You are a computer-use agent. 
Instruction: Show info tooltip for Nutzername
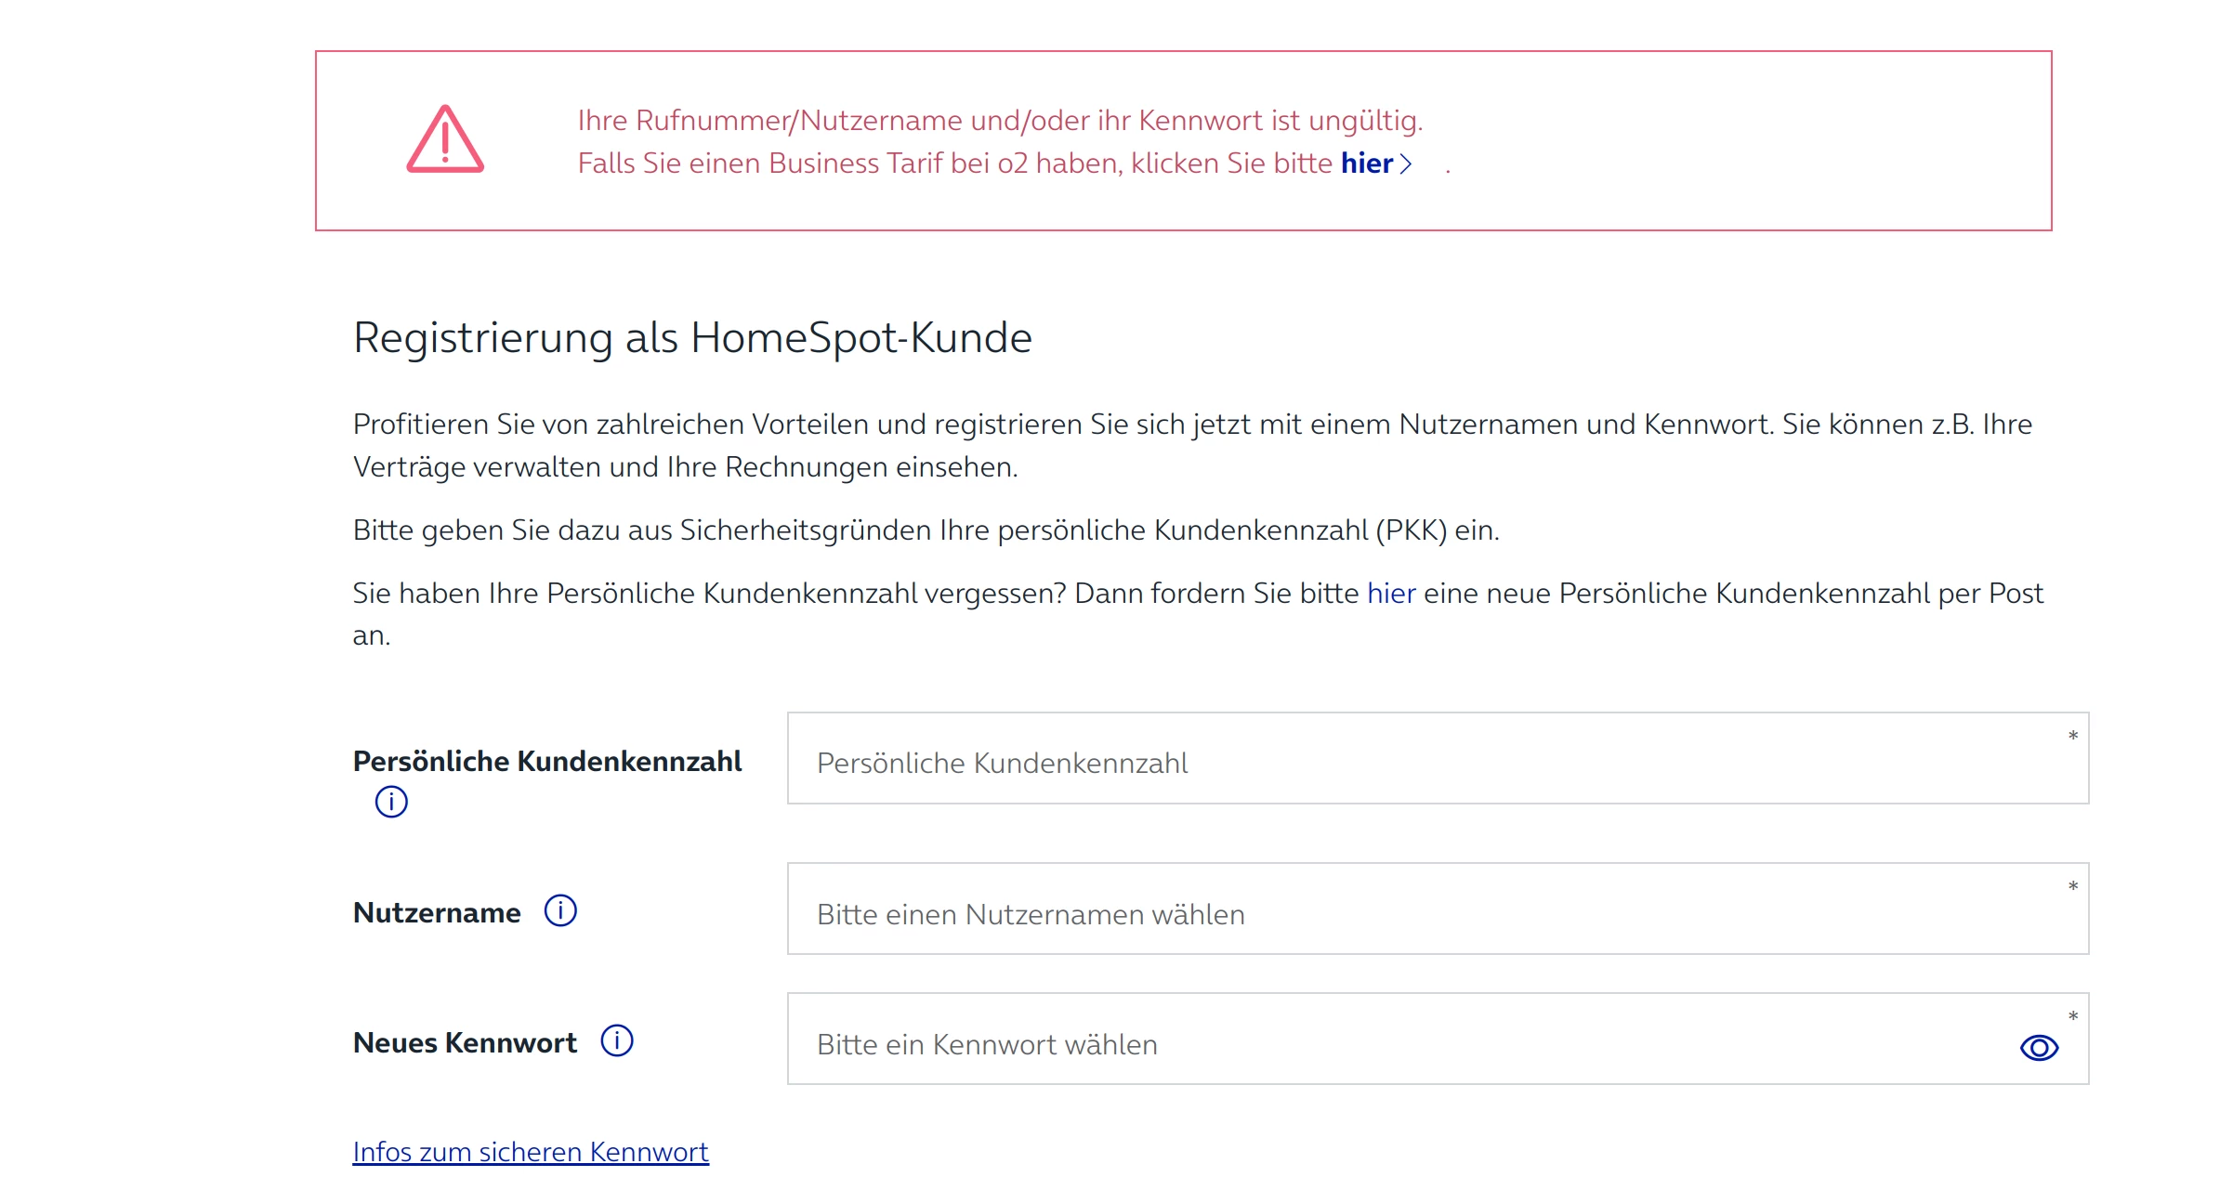[560, 910]
